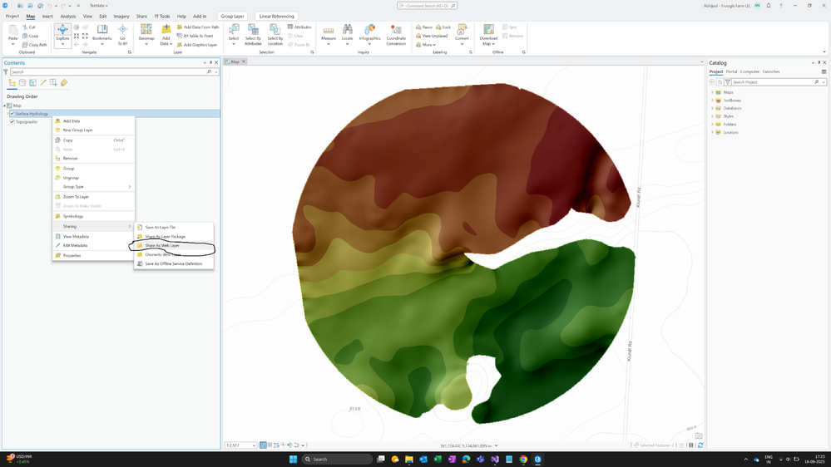Select Properties from the context menu
Image resolution: width=831 pixels, height=467 pixels.
[x=72, y=255]
